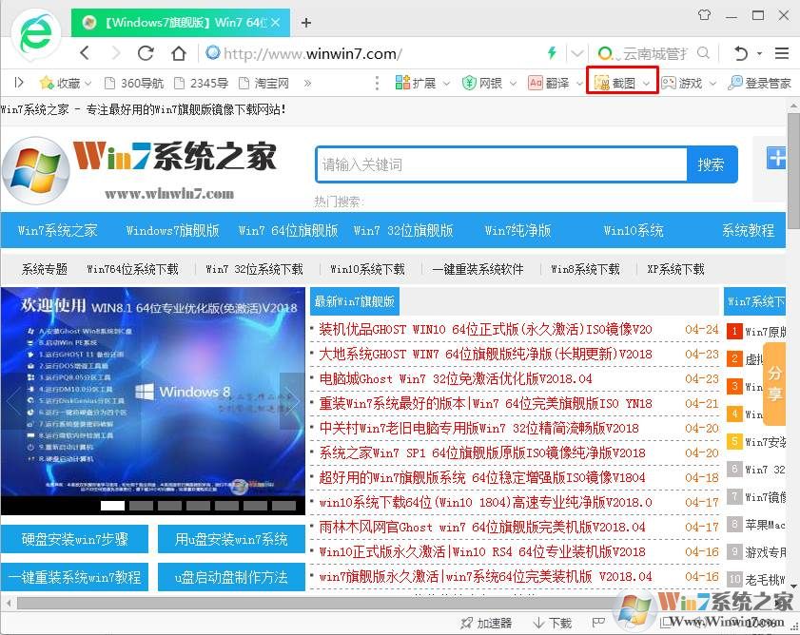Open the Win10系统 nav item
800x635 pixels.
click(x=634, y=230)
